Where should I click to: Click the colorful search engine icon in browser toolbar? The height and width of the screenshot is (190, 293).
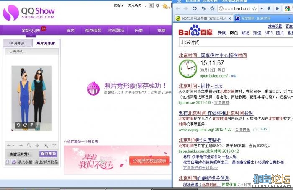coord(287,9)
